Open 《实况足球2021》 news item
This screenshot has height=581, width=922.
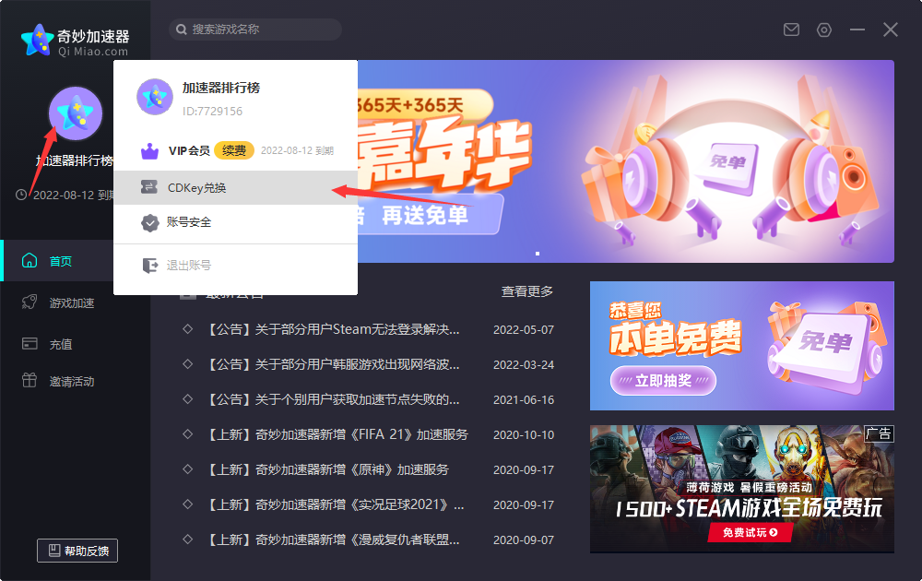(336, 504)
